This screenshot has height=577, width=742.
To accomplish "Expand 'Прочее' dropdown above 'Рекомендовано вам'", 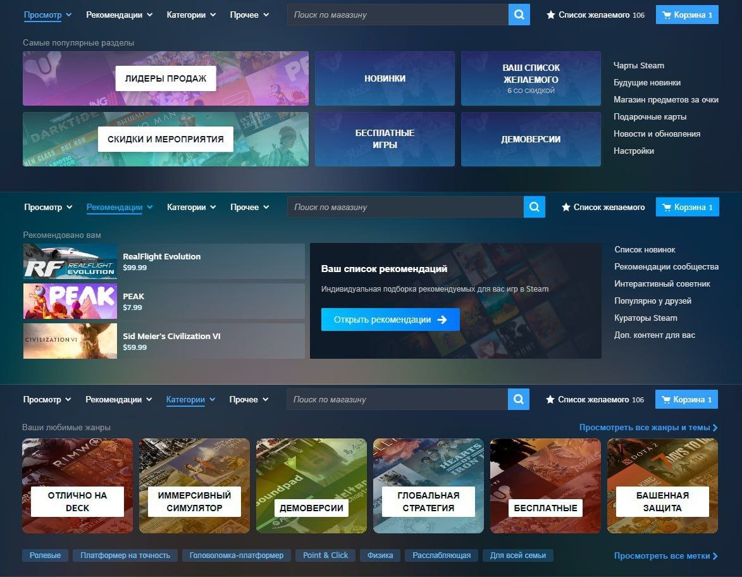I will (266, 208).
